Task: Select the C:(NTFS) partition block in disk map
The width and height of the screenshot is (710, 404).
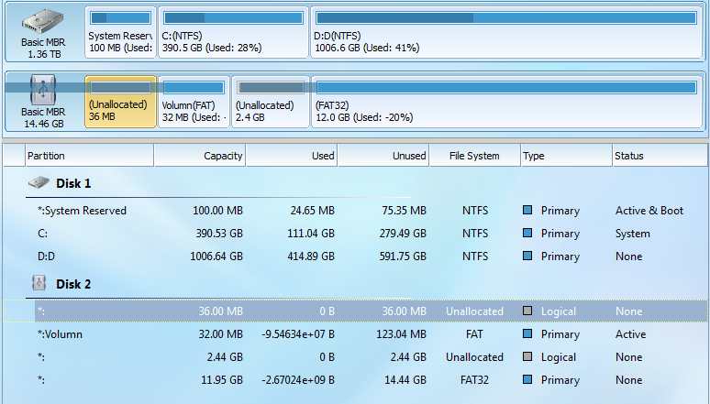Action: (233, 33)
